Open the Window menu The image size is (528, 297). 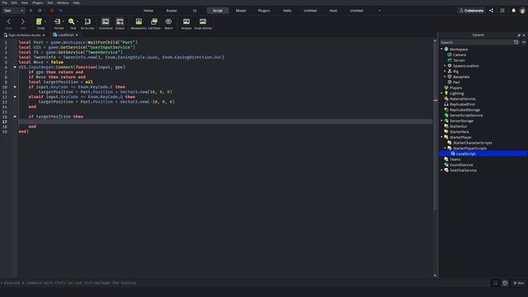(63, 2)
